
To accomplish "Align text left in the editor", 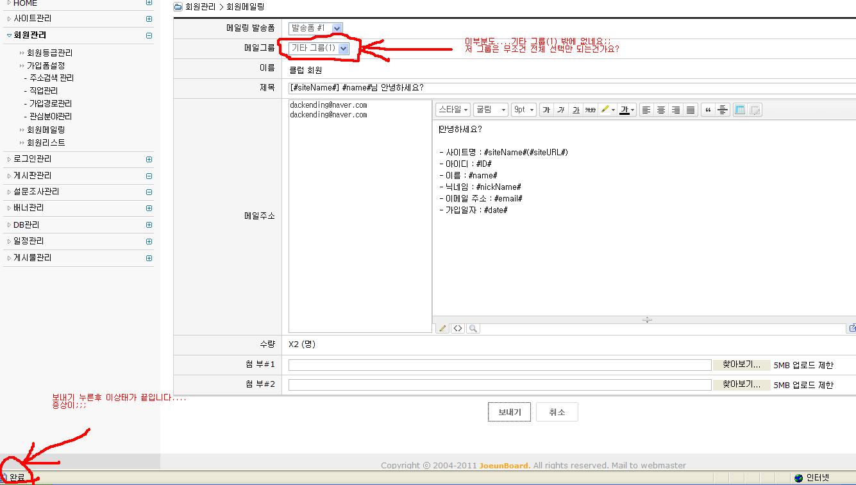I will click(646, 110).
